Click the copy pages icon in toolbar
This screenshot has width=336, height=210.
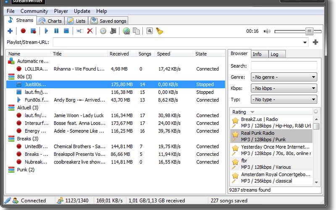click(x=136, y=31)
